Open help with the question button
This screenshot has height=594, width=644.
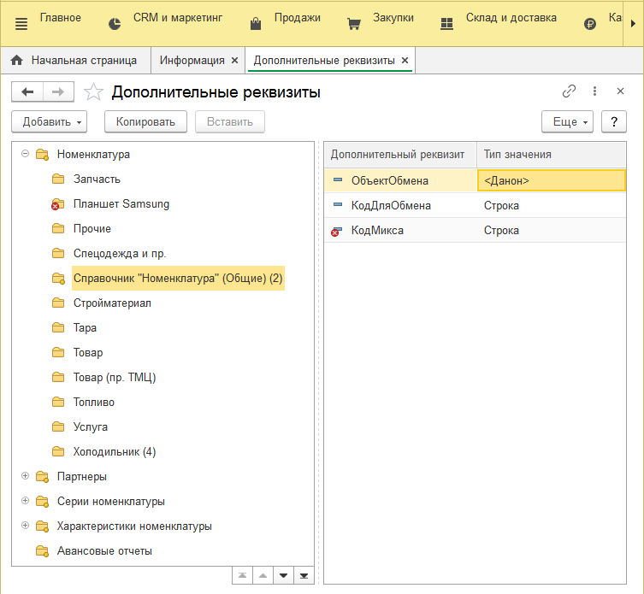tap(614, 122)
